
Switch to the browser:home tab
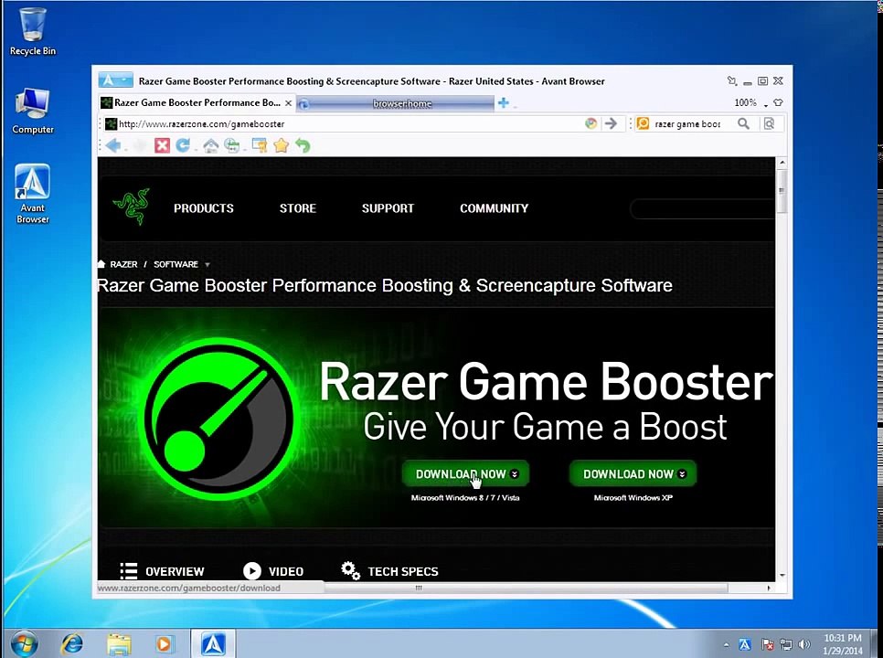coord(395,103)
